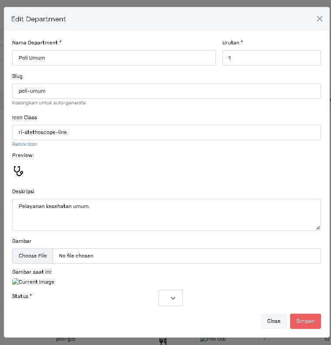
Task: Click the poli-gizi cell in background table
Action: click(x=66, y=340)
